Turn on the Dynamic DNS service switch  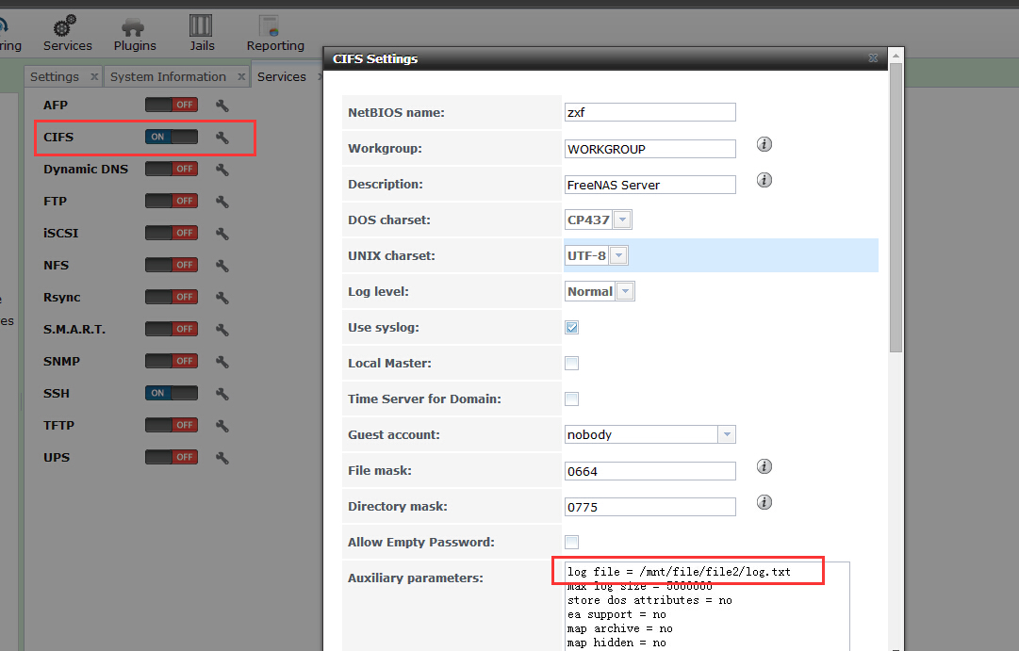[x=172, y=169]
